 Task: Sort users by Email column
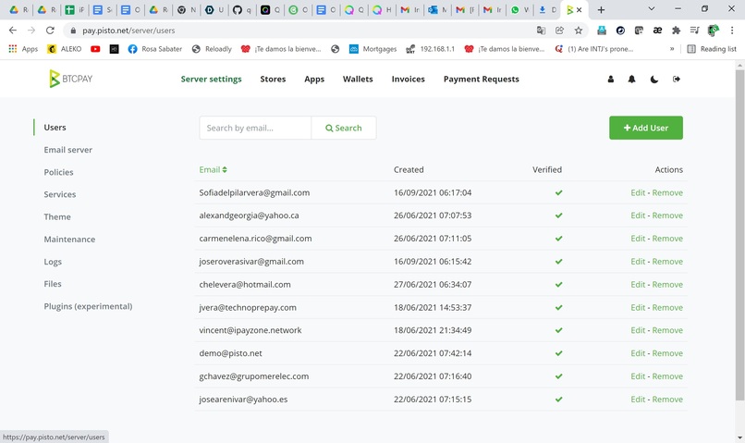point(213,169)
